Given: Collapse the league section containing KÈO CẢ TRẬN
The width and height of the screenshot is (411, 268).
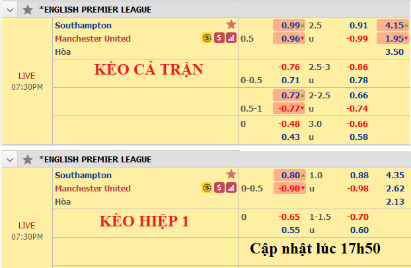Looking at the screenshot, I should (x=10, y=9).
